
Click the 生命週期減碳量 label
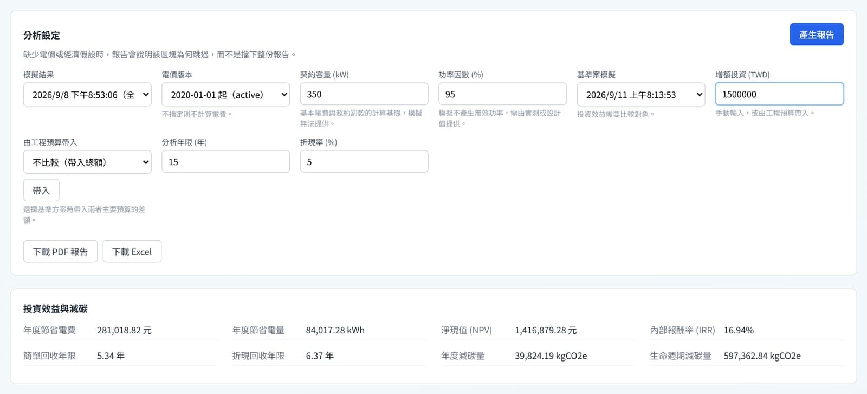point(681,356)
